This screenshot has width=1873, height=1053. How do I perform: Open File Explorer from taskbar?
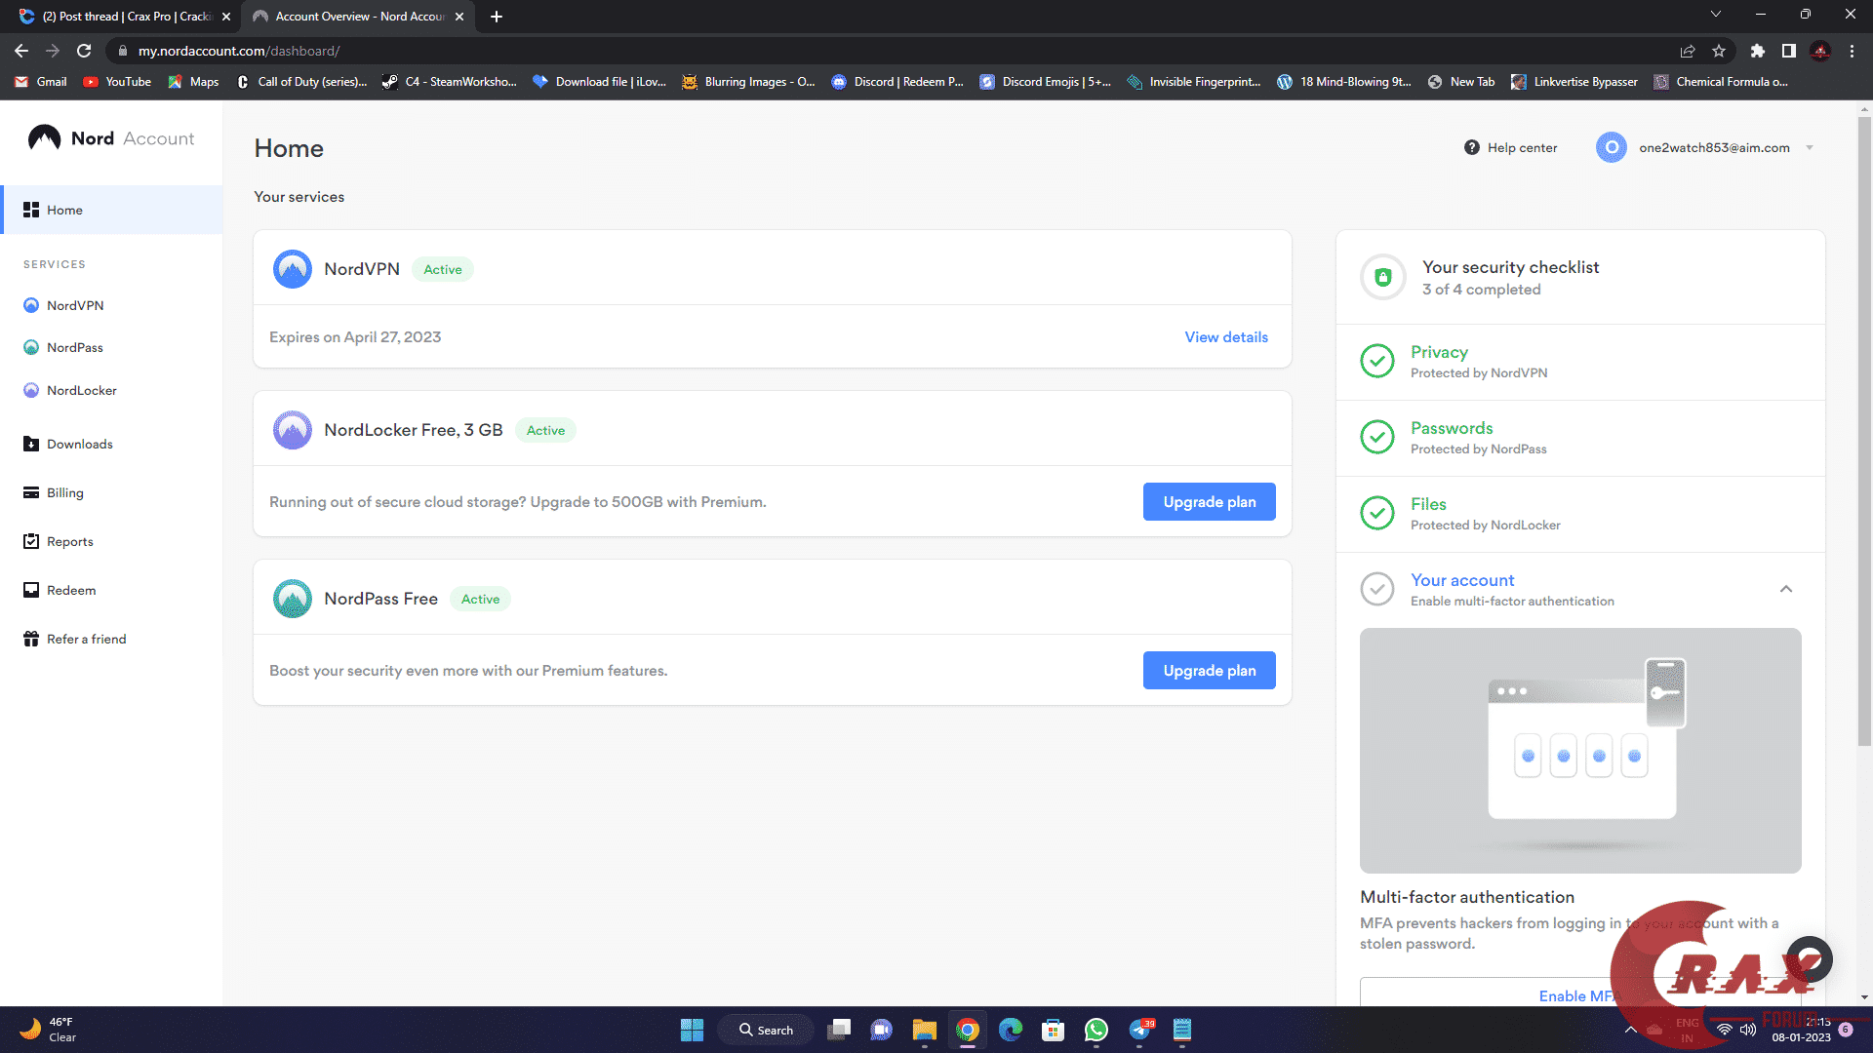point(924,1030)
